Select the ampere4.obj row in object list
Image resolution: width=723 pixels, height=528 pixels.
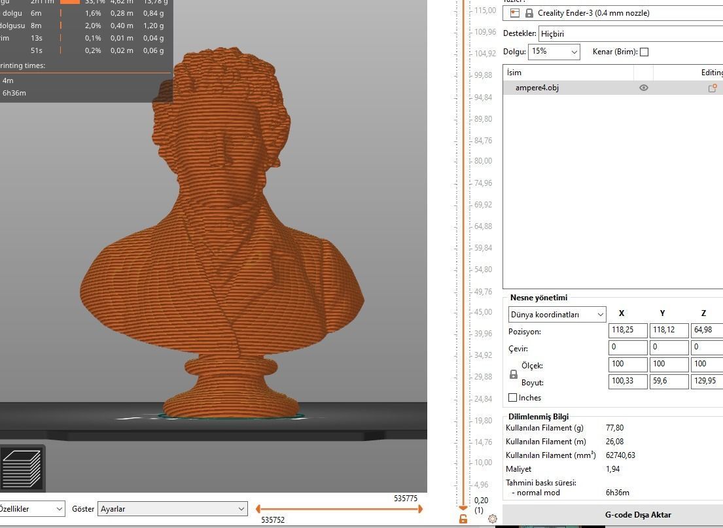point(613,88)
